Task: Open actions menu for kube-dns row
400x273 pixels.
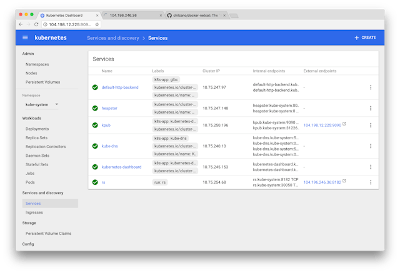Action: pos(371,146)
